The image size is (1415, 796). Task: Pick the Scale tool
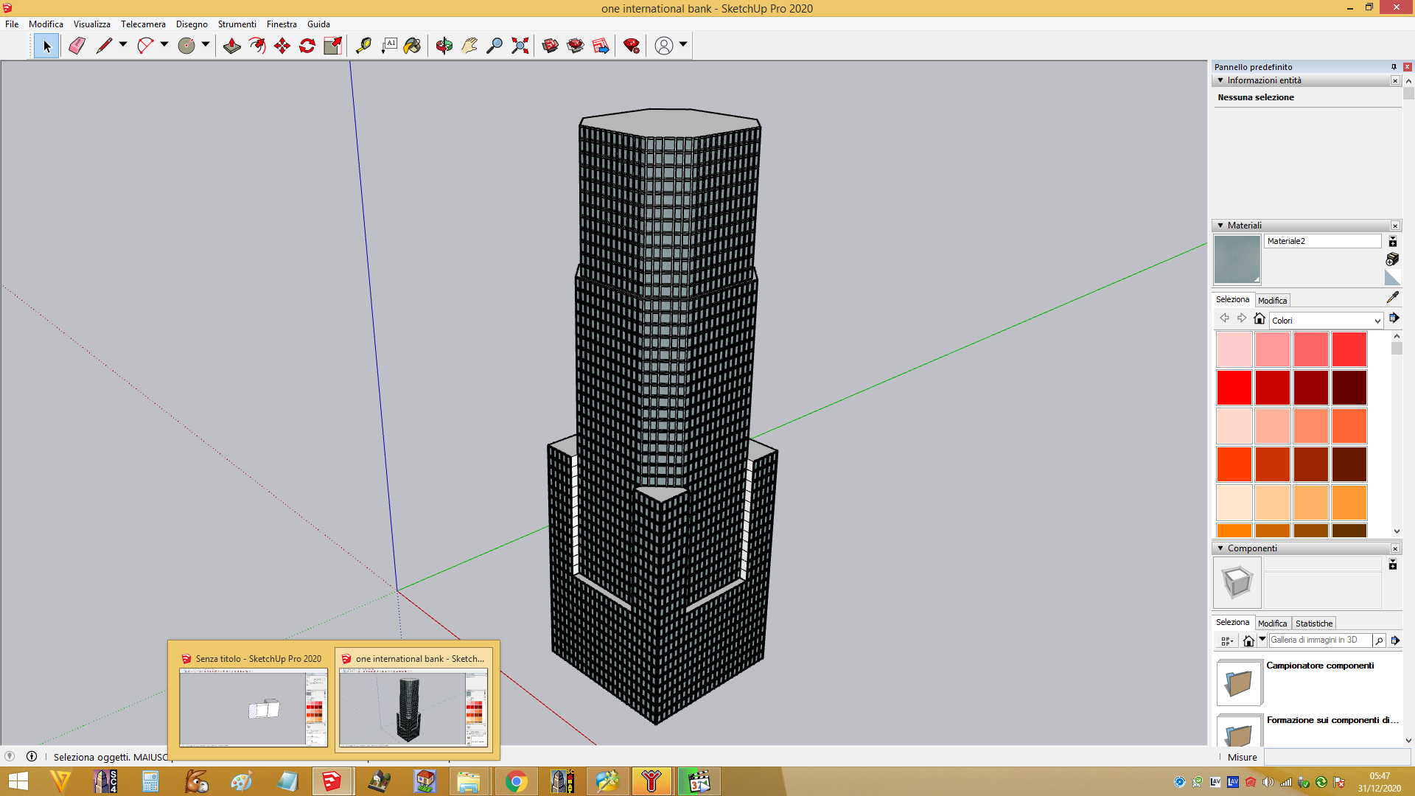[332, 46]
